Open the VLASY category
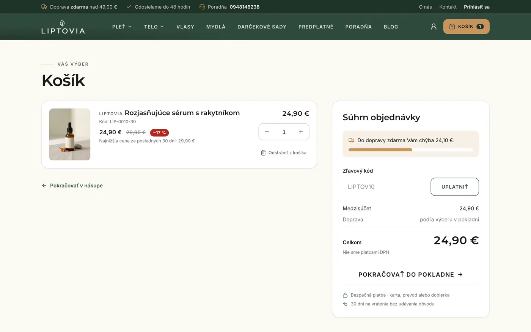 185,27
